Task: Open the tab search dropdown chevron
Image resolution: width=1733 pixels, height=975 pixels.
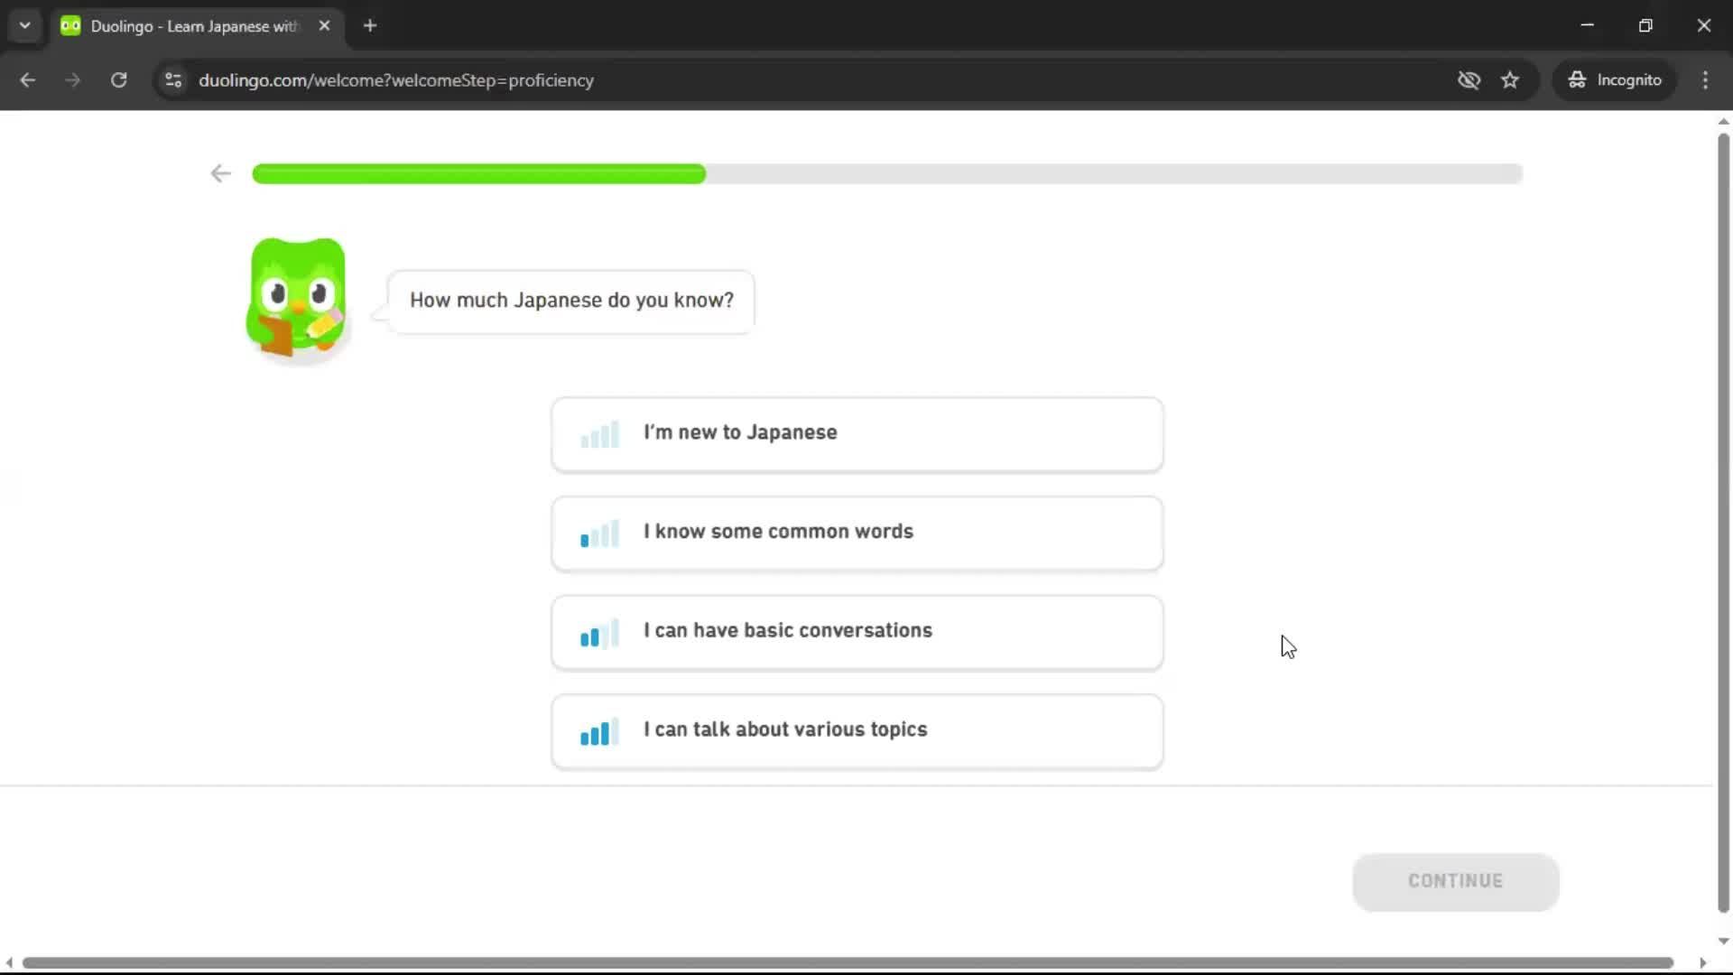Action: pyautogui.click(x=24, y=25)
